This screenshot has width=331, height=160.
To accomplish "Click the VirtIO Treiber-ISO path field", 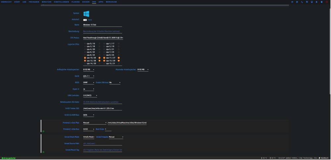I will pos(103,108).
